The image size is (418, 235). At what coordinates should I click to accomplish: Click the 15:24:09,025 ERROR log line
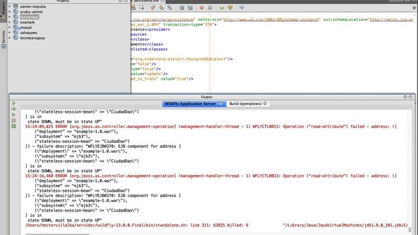(x=211, y=127)
